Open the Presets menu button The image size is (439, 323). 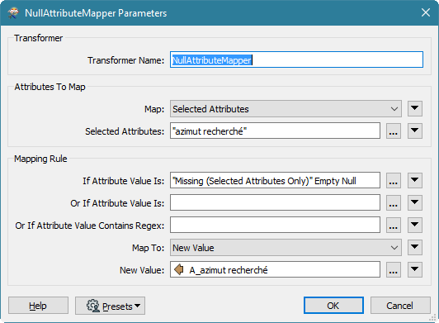[110, 306]
